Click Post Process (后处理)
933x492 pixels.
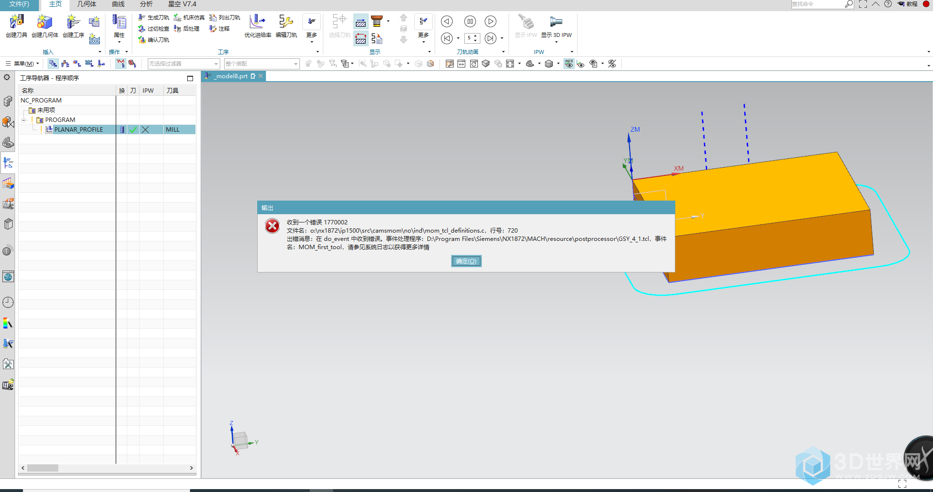(x=187, y=29)
